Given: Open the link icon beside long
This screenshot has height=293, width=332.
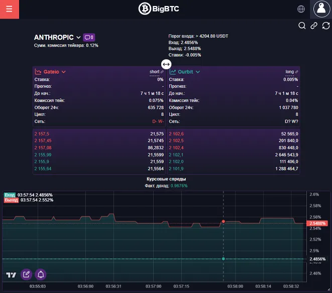Looking at the screenshot, I should click(296, 72).
